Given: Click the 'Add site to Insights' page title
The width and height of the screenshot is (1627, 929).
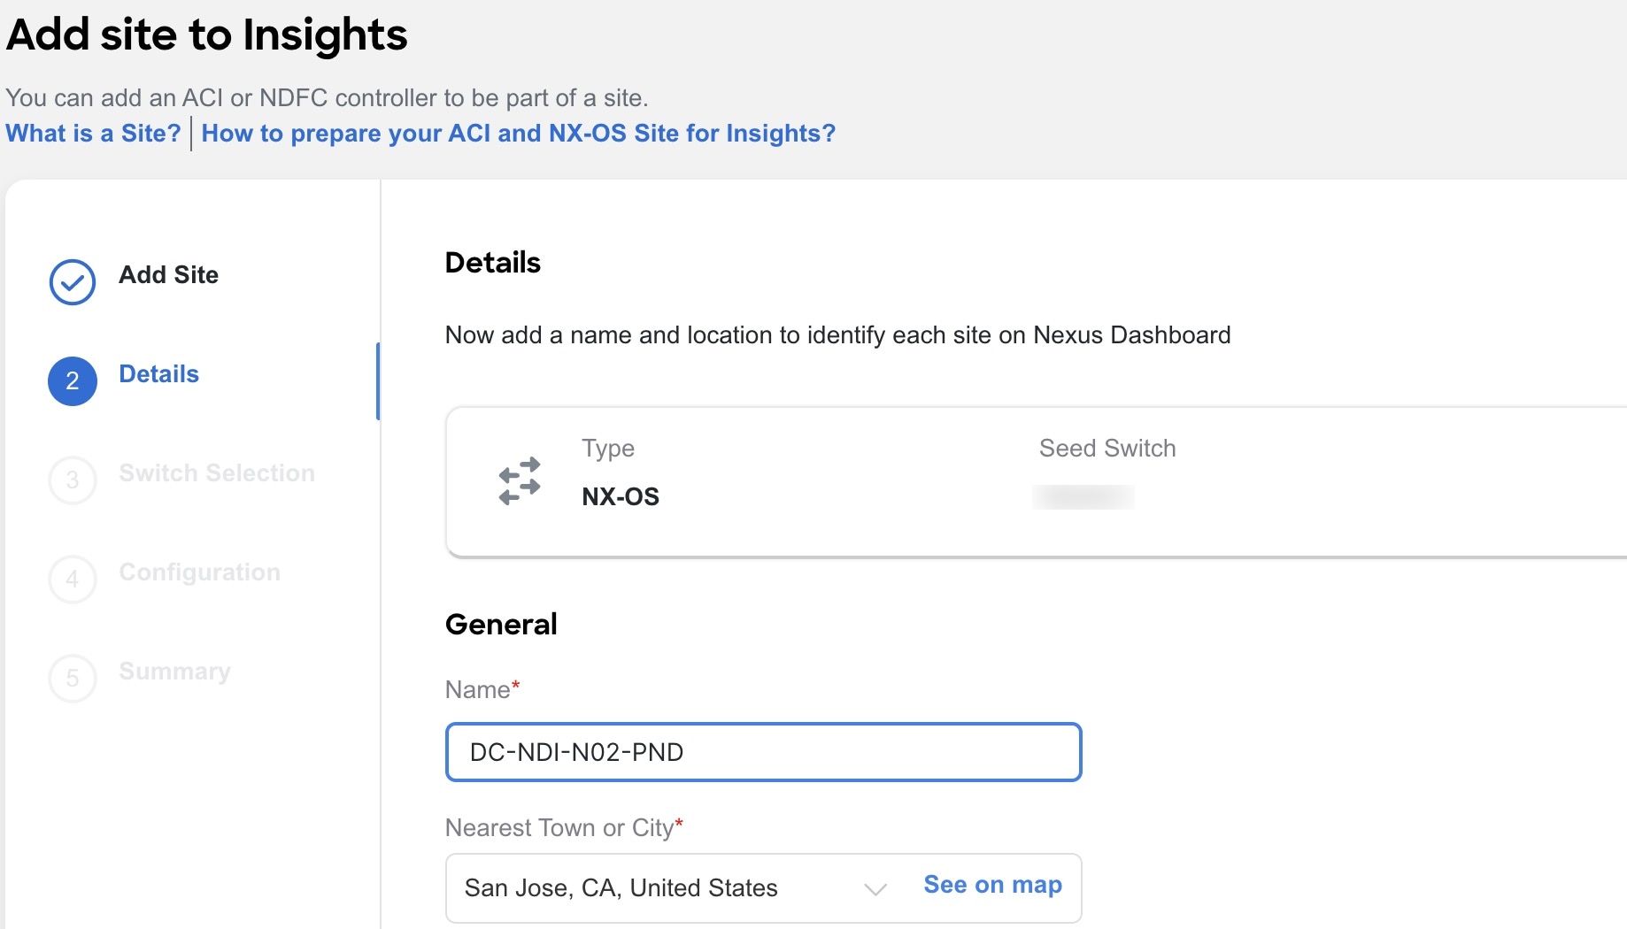Looking at the screenshot, I should pyautogui.click(x=206, y=35).
